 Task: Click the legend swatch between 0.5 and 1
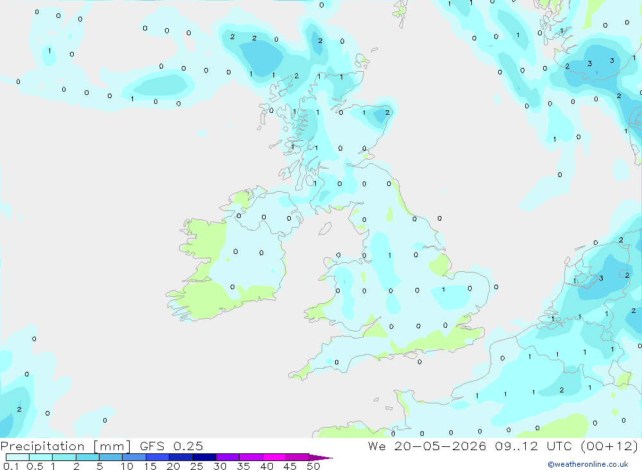[x=41, y=457]
